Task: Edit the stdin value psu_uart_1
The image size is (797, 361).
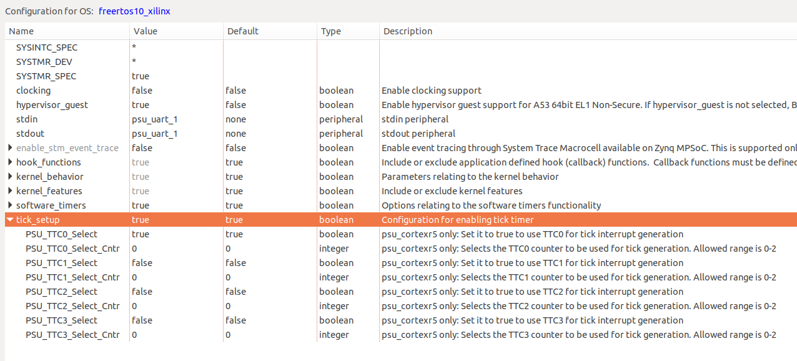Action: [x=154, y=119]
